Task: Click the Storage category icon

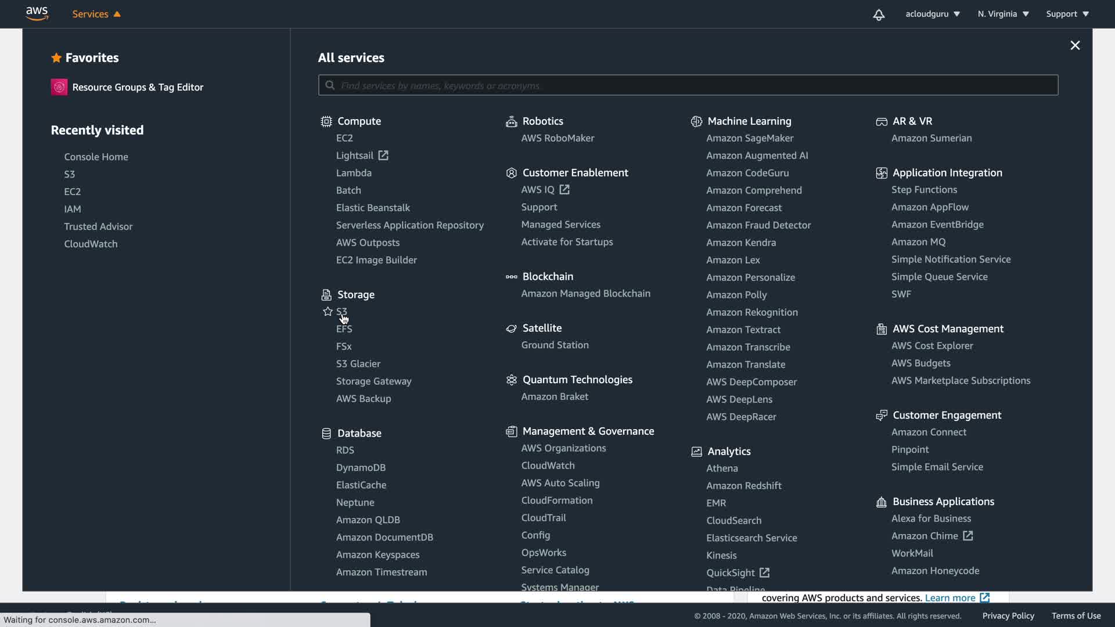Action: (x=326, y=295)
